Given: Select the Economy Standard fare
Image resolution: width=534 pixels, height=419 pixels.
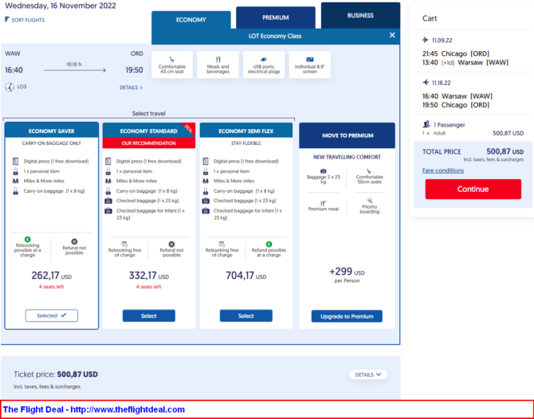Looking at the screenshot, I should [149, 315].
